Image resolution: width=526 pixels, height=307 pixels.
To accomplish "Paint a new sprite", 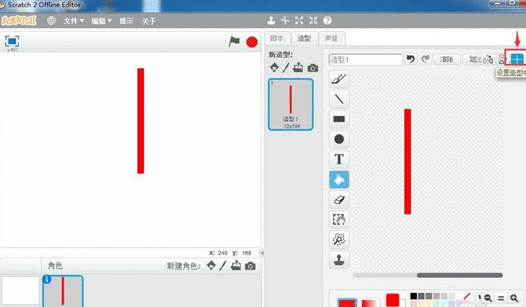I will pyautogui.click(x=223, y=266).
